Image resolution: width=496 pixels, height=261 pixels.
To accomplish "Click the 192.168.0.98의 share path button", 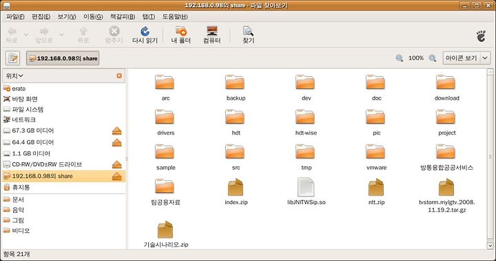I will (63, 58).
